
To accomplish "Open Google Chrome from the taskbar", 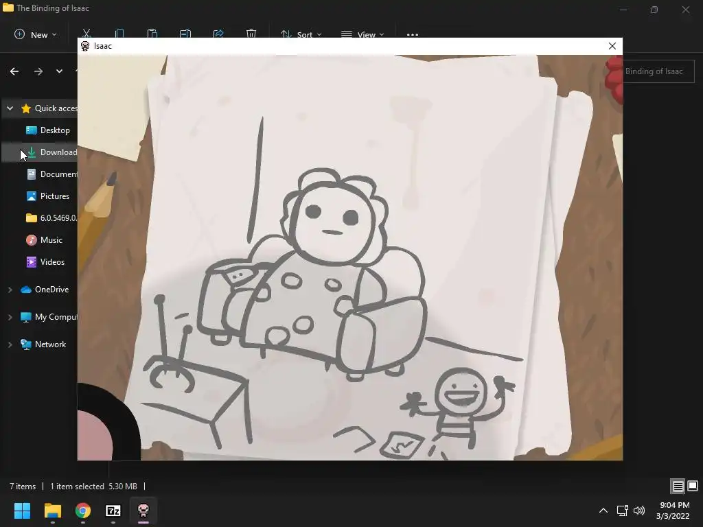I will [83, 511].
